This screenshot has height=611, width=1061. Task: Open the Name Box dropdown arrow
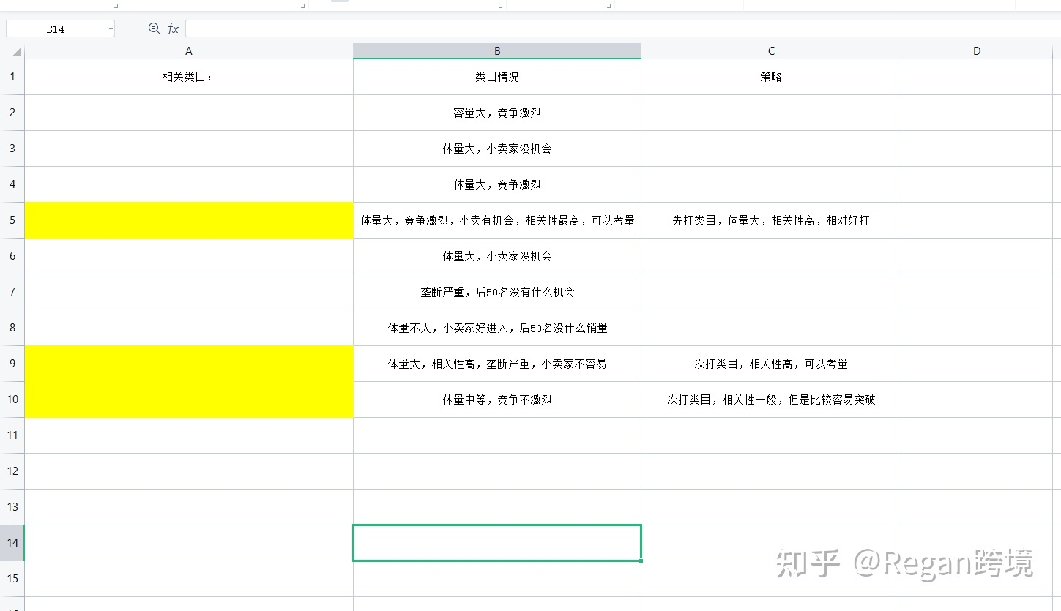[111, 29]
